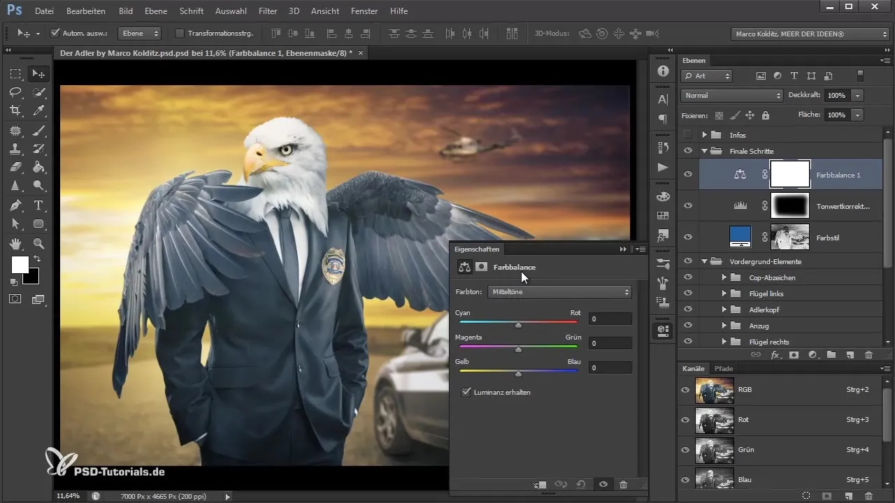Hide the Blau channel
The width and height of the screenshot is (895, 503).
click(685, 479)
